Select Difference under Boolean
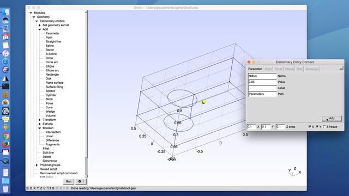This screenshot has width=349, height=196. click(x=52, y=140)
